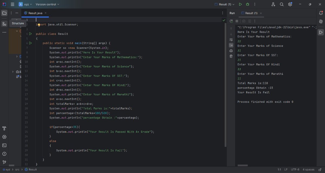This screenshot has width=325, height=173.
Task: Toggle scroll to end in Run console
Action: coord(231,45)
